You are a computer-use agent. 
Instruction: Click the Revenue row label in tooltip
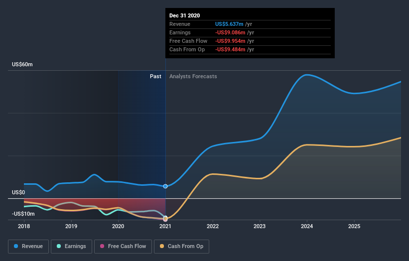pos(180,24)
